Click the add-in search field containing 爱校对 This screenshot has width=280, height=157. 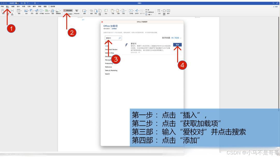coord(113,38)
